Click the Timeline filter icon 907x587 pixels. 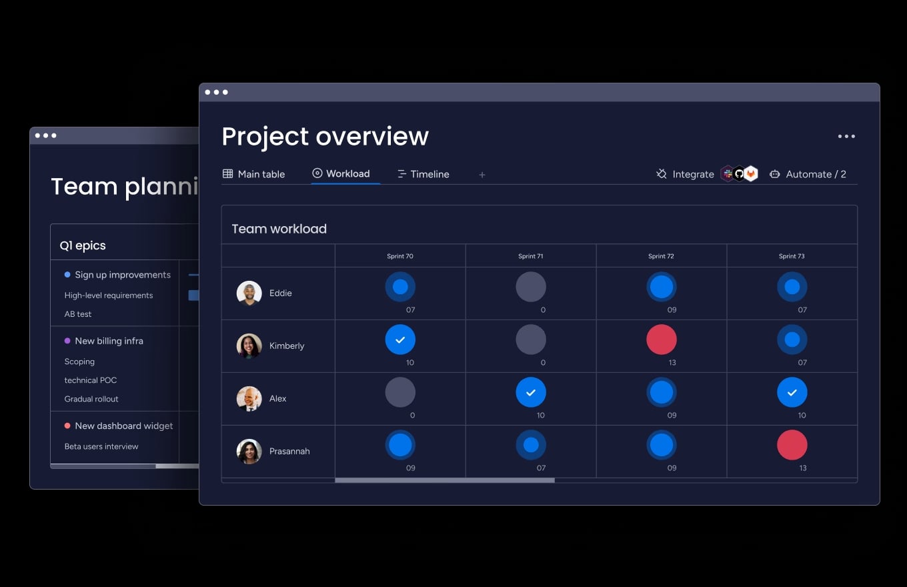[x=403, y=173]
